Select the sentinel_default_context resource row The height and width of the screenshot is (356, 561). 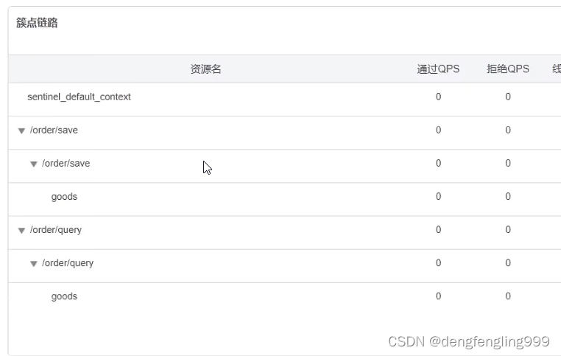click(79, 97)
